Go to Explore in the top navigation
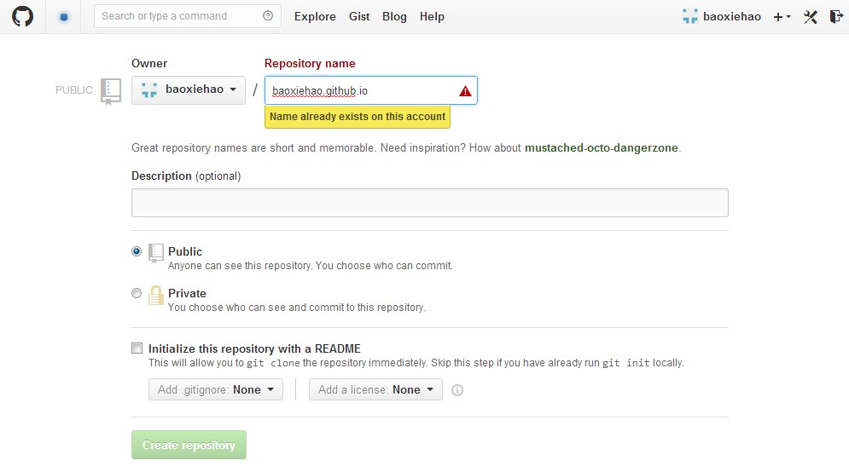The height and width of the screenshot is (472, 849). (315, 16)
